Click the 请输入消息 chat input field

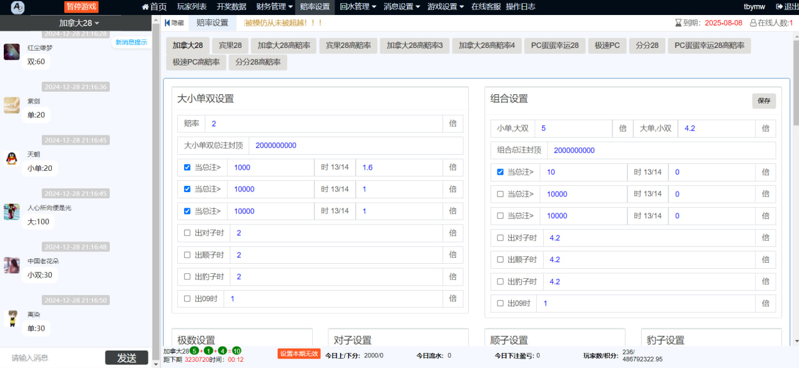click(53, 358)
